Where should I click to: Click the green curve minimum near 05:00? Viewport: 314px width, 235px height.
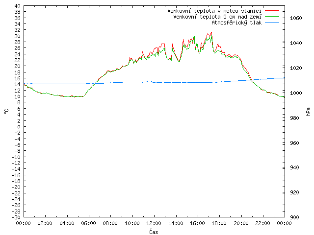[x=75, y=97]
